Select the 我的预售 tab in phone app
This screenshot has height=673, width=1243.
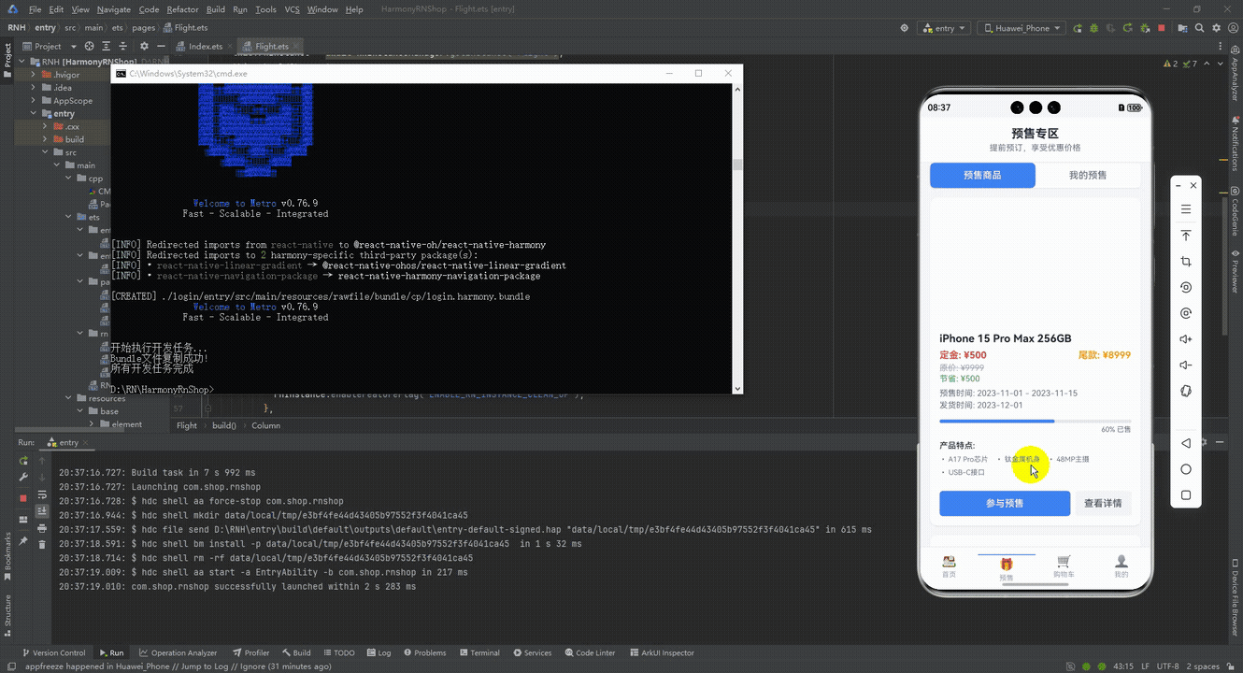click(1088, 175)
